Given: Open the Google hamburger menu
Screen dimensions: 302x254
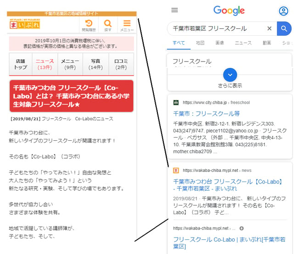Looking at the screenshot, I should 174,10.
